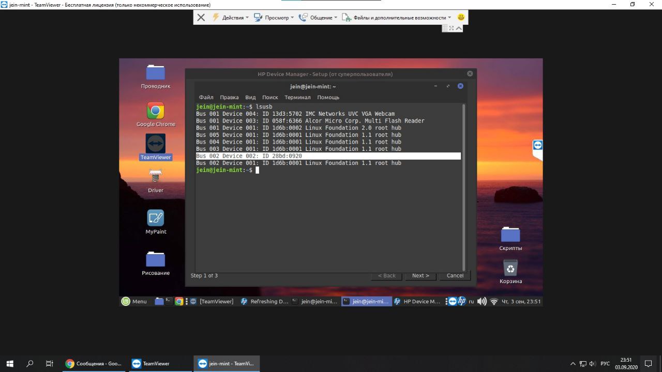Click the Next button in HP Setup
662x372 pixels.
(420, 275)
